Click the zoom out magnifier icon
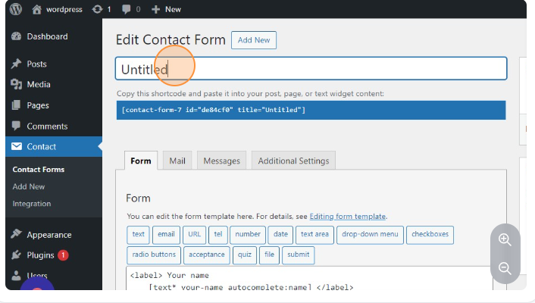This screenshot has width=535, height=303. pos(505,268)
